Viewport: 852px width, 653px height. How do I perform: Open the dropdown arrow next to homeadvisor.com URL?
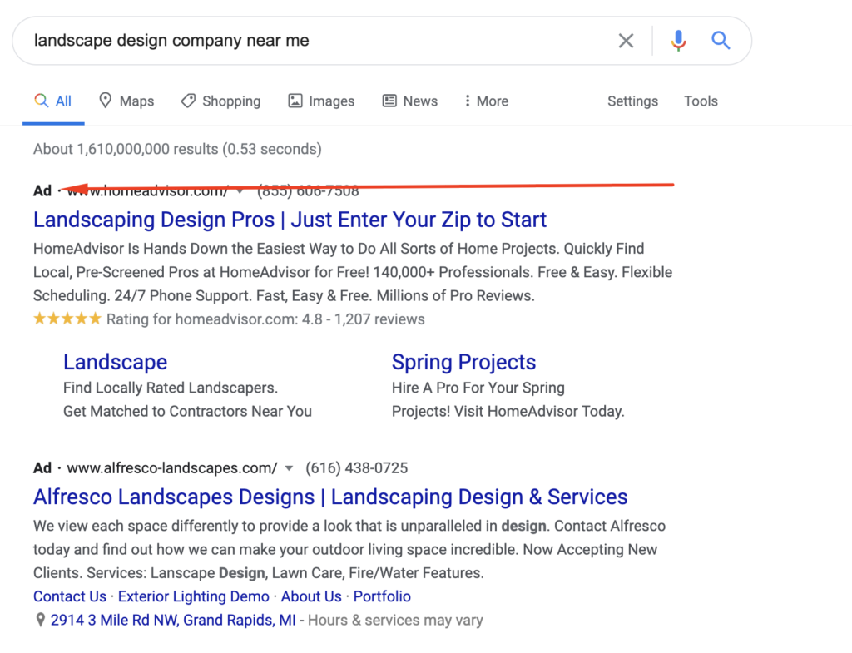(240, 190)
